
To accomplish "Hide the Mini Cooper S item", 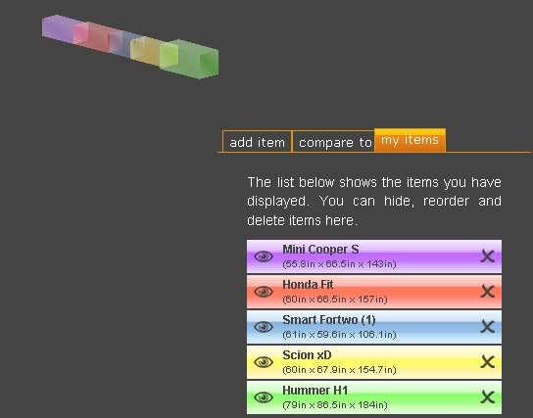I will [x=264, y=256].
